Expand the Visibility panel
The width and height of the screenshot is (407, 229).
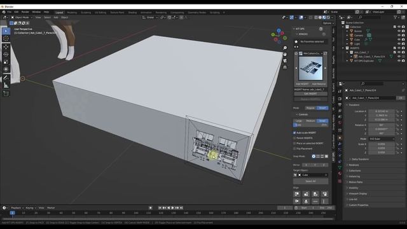(x=353, y=188)
